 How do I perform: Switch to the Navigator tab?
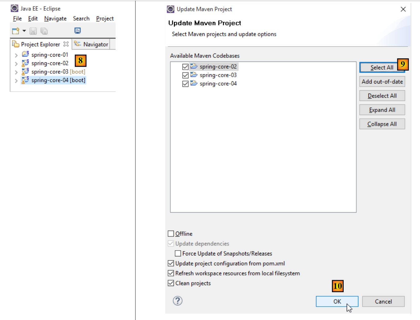[x=91, y=44]
